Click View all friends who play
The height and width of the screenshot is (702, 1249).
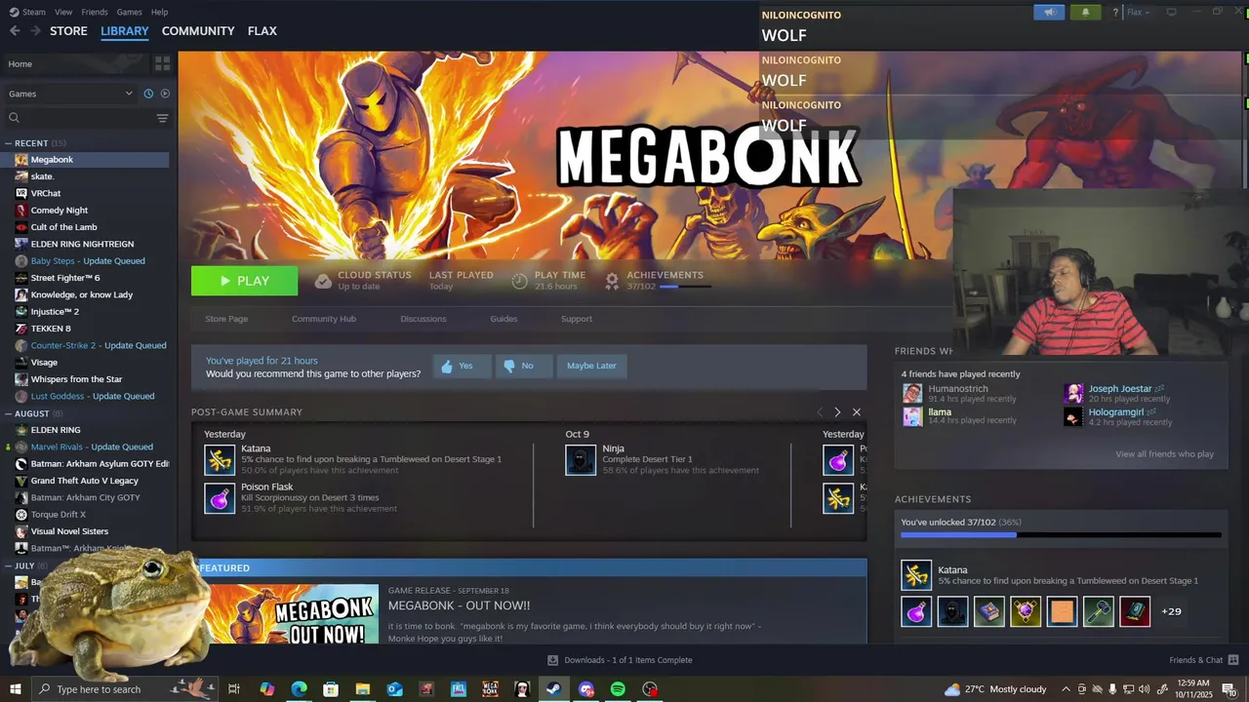[1164, 454]
